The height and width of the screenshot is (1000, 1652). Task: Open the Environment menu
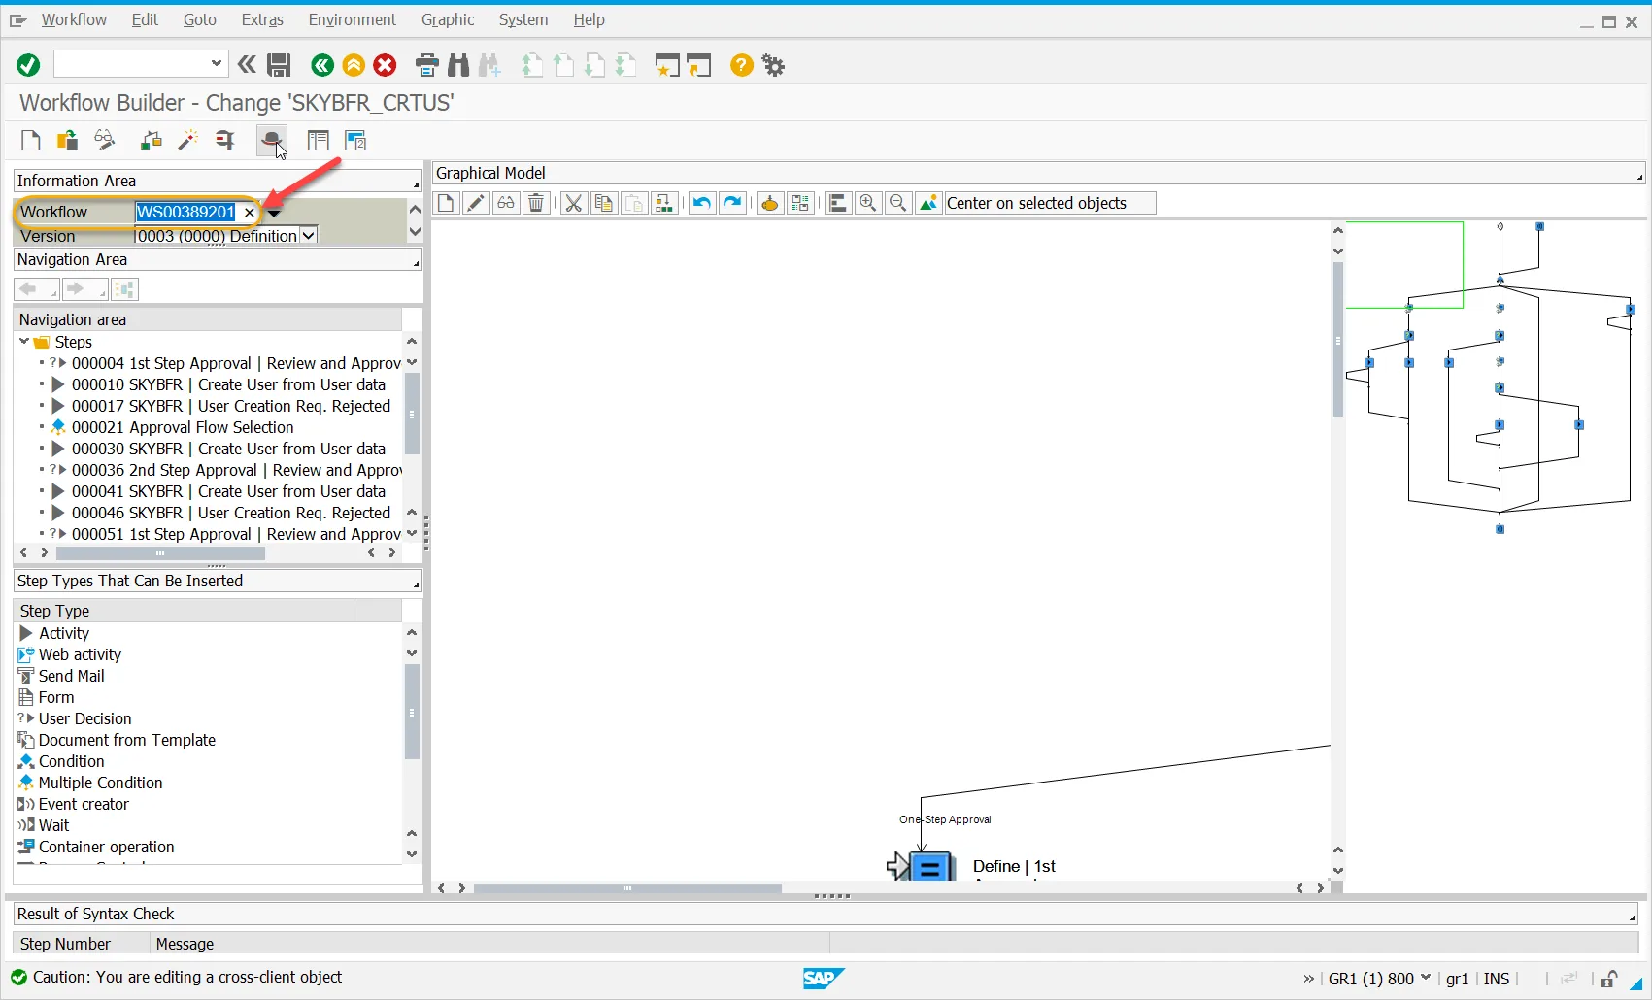tap(353, 19)
